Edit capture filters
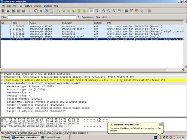The width and height of the screenshot is (187, 140). [126, 11]
